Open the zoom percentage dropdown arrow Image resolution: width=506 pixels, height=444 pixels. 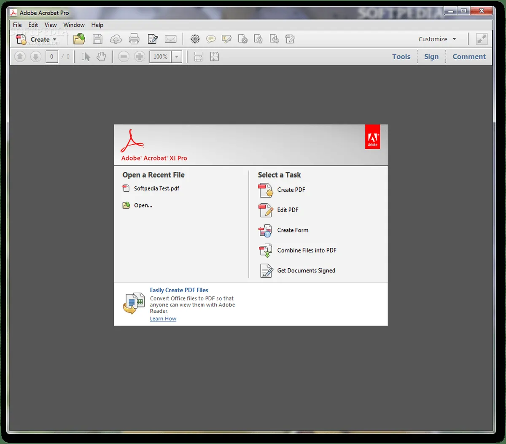177,57
